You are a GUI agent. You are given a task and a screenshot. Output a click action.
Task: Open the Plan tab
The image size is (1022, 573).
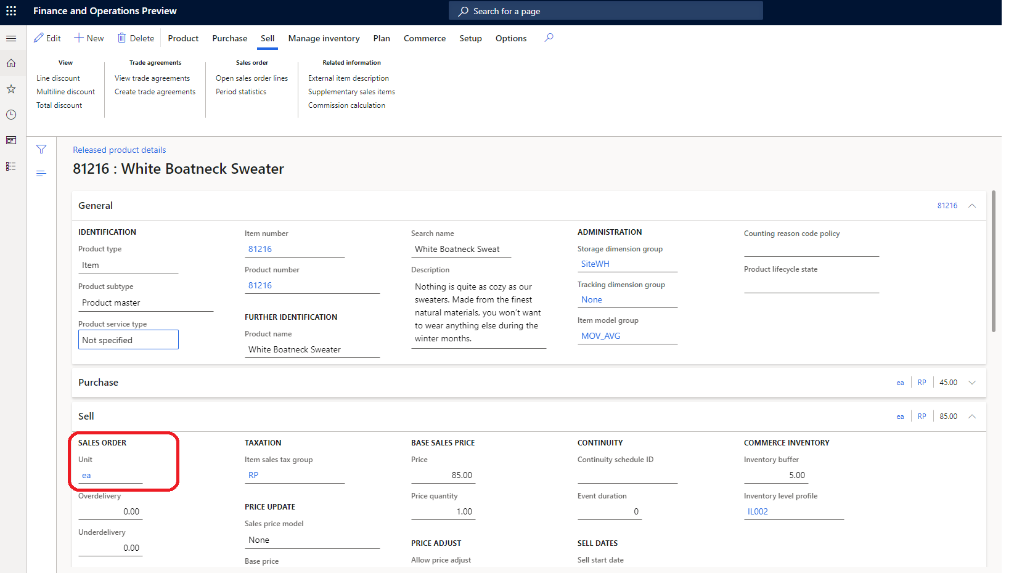[x=382, y=38]
